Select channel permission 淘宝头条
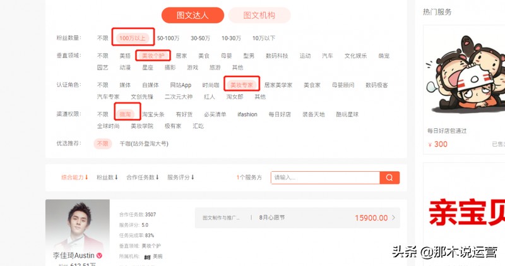The image size is (505, 266). click(153, 114)
